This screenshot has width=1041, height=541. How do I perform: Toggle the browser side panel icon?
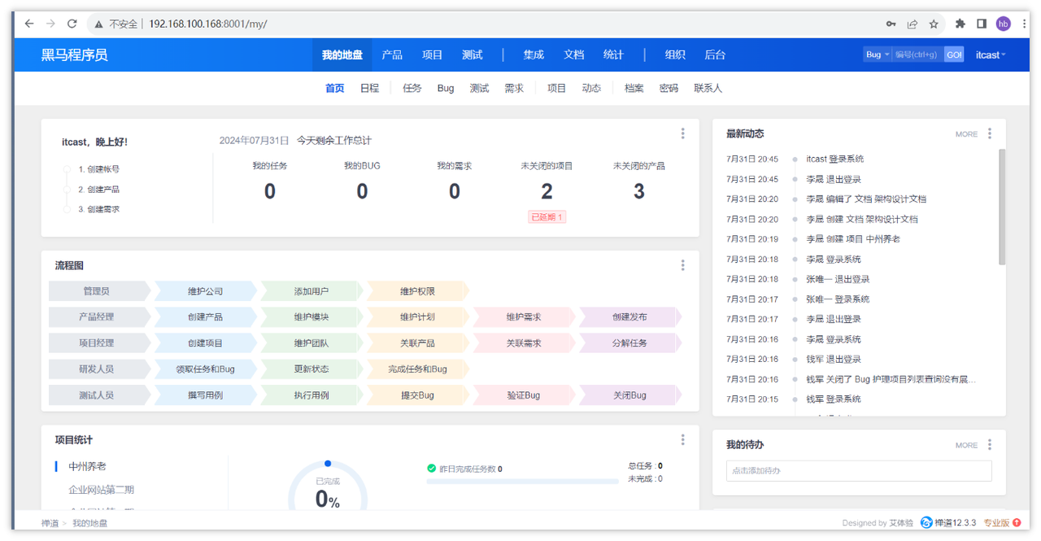(x=982, y=24)
